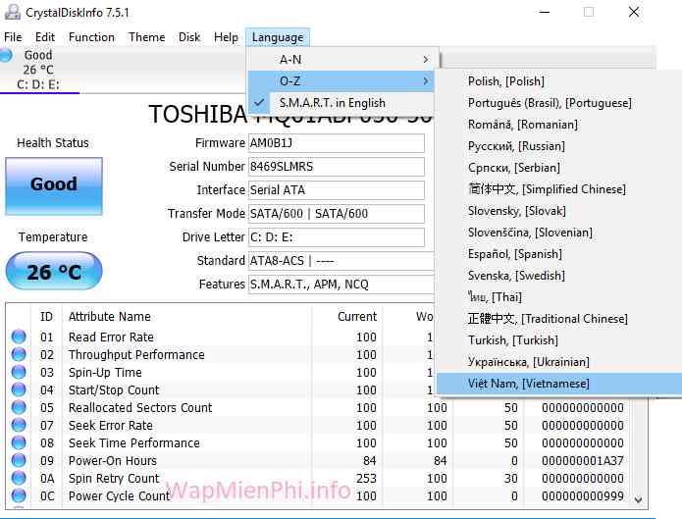Open the Help menu
The width and height of the screenshot is (682, 519).
point(226,37)
